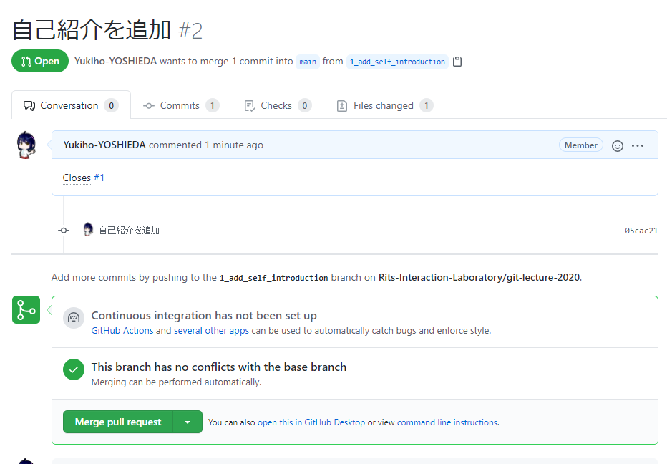Viewport: 667px width, 464px height.
Task: Switch to the Checks tab
Action: (x=278, y=105)
